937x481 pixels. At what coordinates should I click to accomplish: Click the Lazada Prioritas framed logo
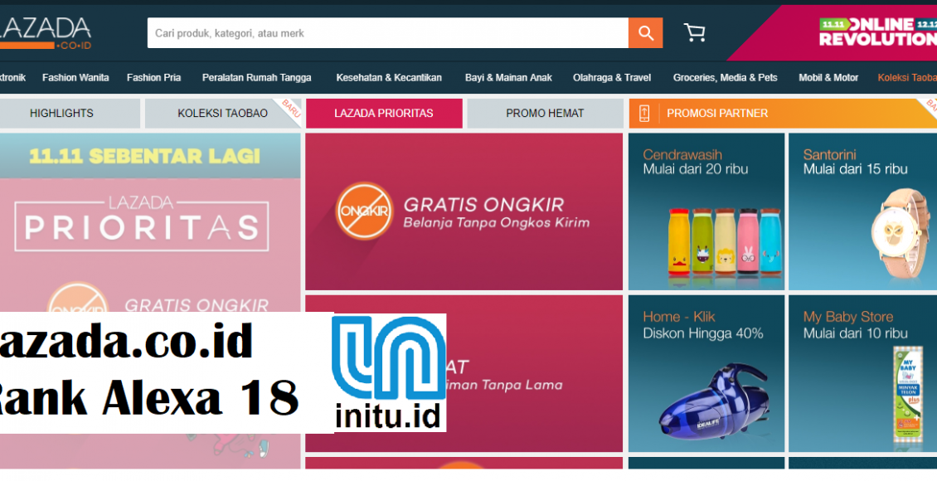(x=142, y=223)
